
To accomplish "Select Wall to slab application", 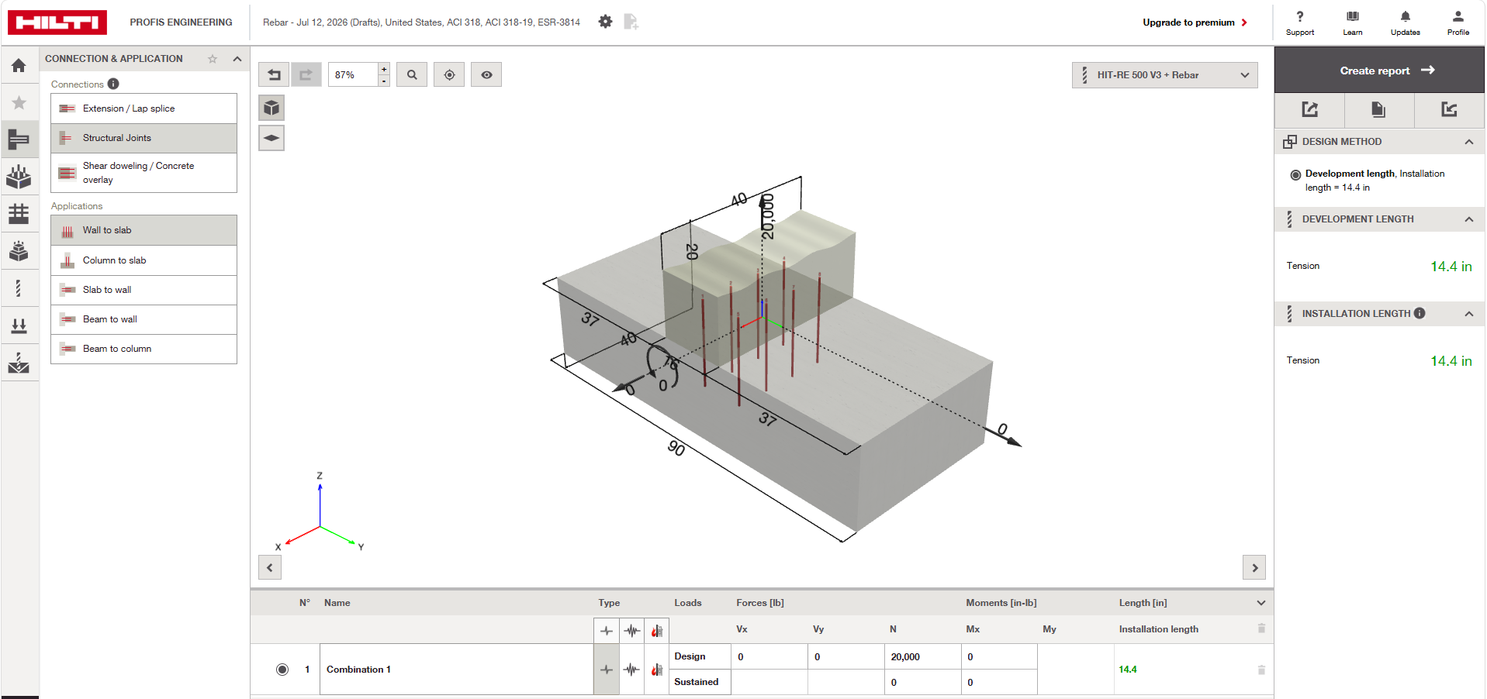I will tap(144, 230).
